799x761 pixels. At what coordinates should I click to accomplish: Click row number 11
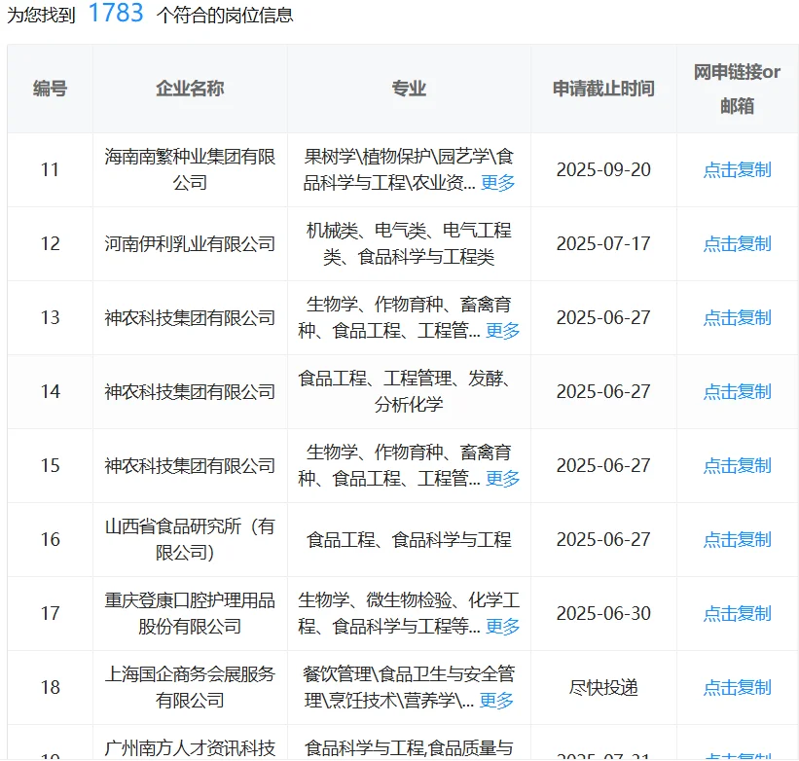[50, 169]
